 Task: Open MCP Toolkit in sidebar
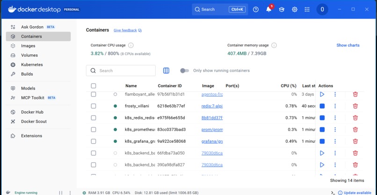coord(38,97)
